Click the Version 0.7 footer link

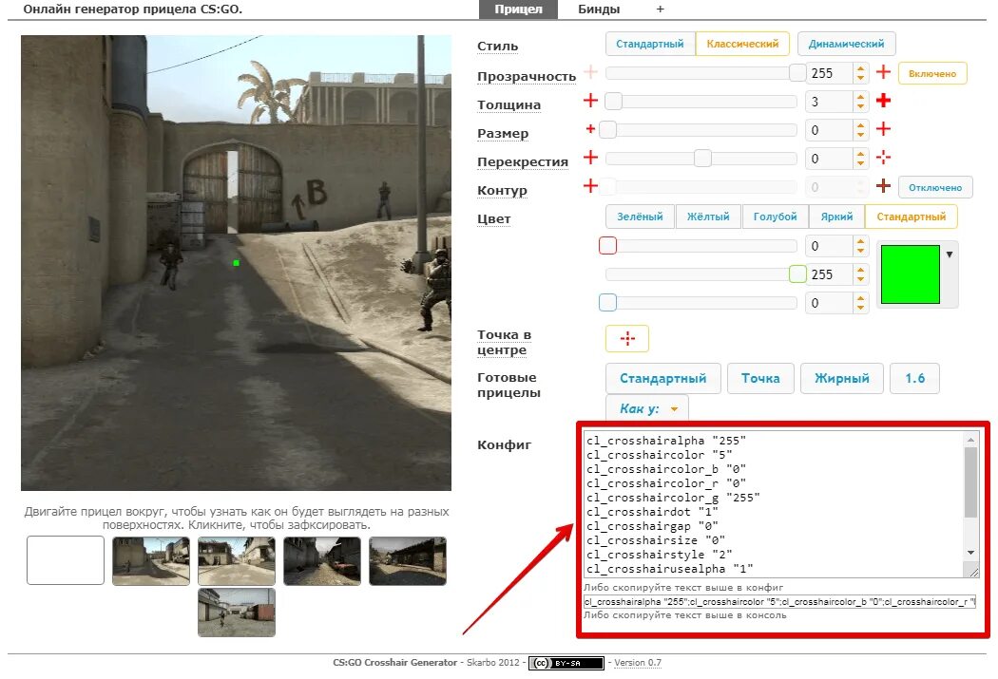coord(638,663)
